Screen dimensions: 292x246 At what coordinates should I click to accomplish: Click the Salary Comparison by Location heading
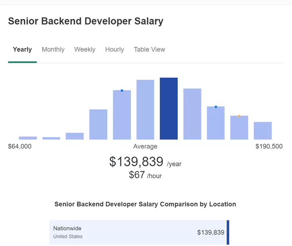pos(145,204)
